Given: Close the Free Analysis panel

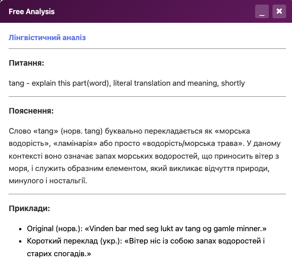Looking at the screenshot, I should point(279,11).
